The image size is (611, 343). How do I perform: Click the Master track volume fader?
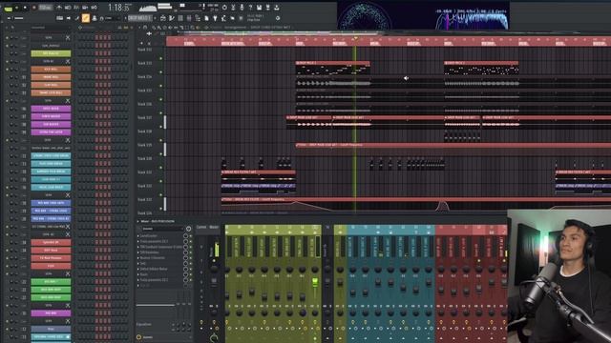[214, 282]
